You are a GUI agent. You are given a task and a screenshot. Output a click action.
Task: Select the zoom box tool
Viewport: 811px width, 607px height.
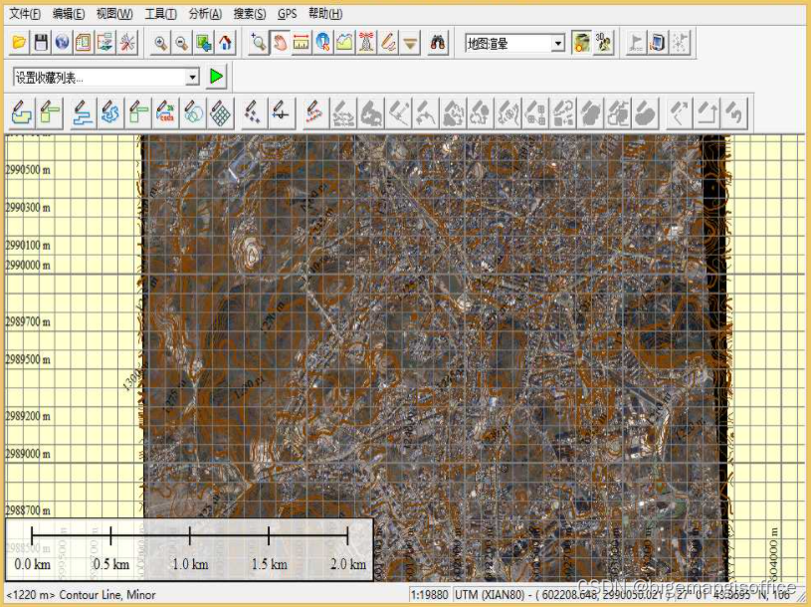(258, 43)
